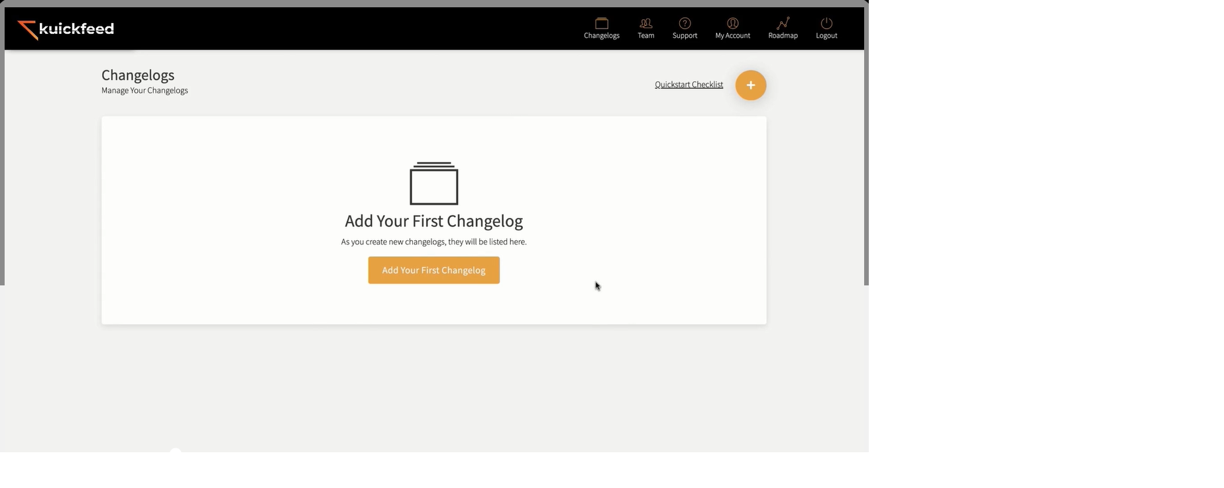Screen dimensions: 1224x488
Task: Click the kuickfeed brand name text
Action: (76, 28)
